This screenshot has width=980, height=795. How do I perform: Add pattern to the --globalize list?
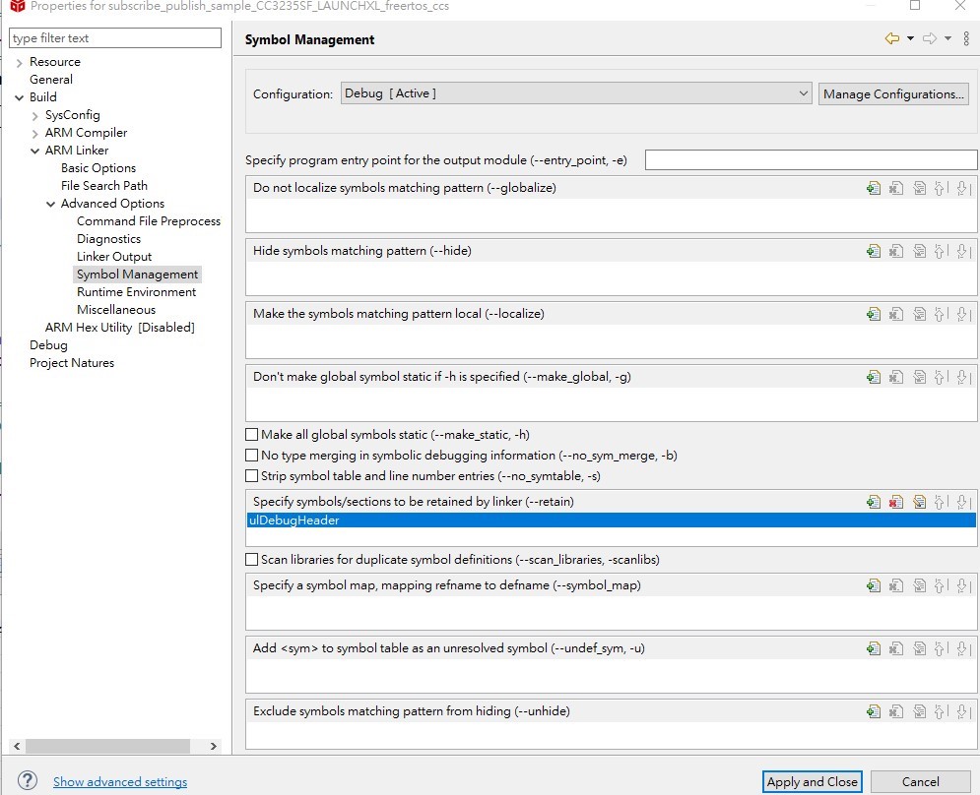tap(874, 188)
